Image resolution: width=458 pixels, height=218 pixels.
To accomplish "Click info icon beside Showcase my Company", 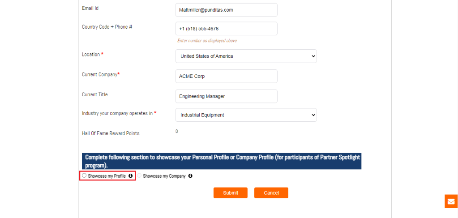I will click(190, 176).
